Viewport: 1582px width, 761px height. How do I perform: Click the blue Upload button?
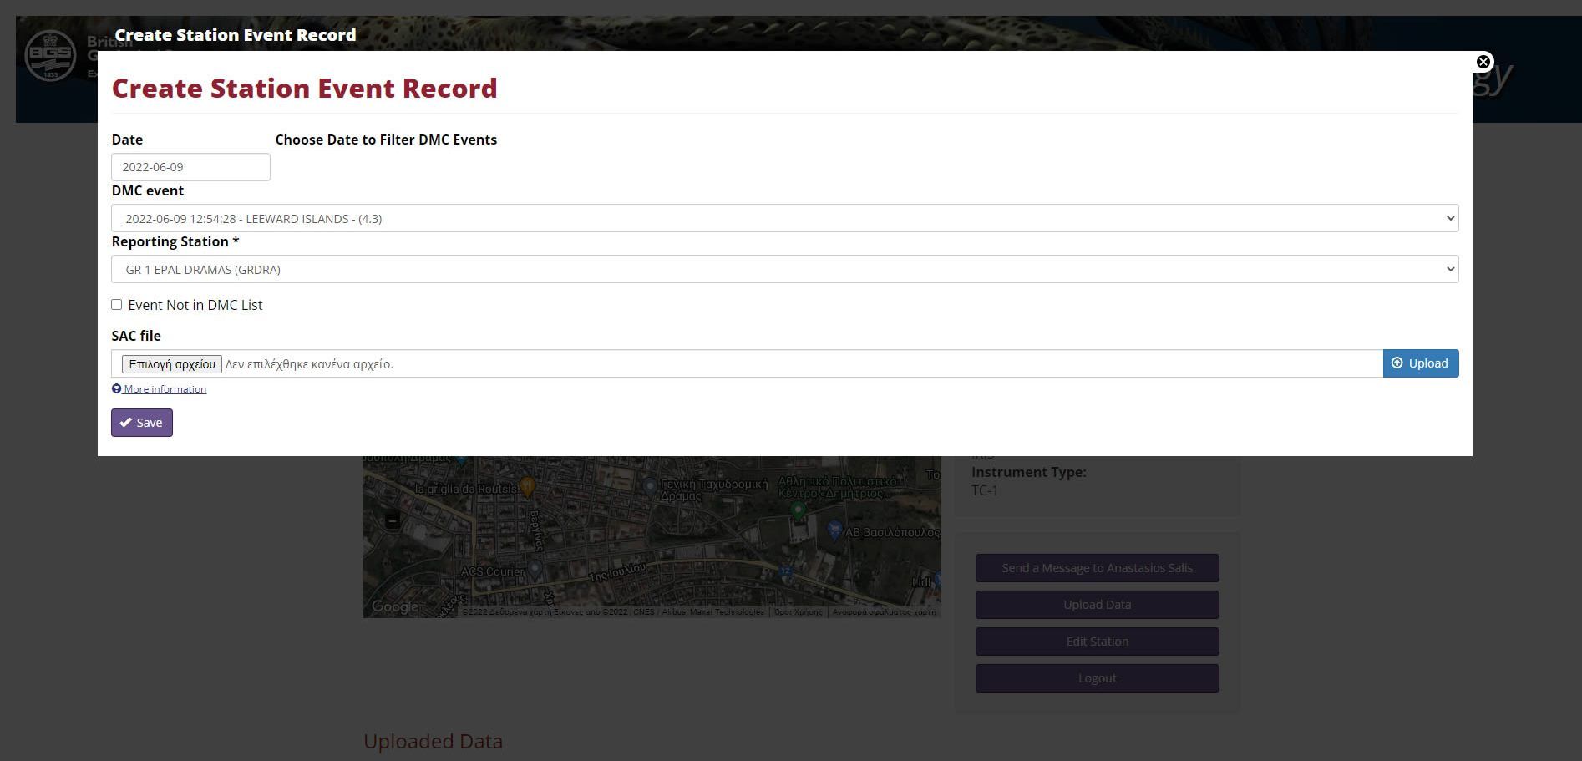click(1420, 363)
